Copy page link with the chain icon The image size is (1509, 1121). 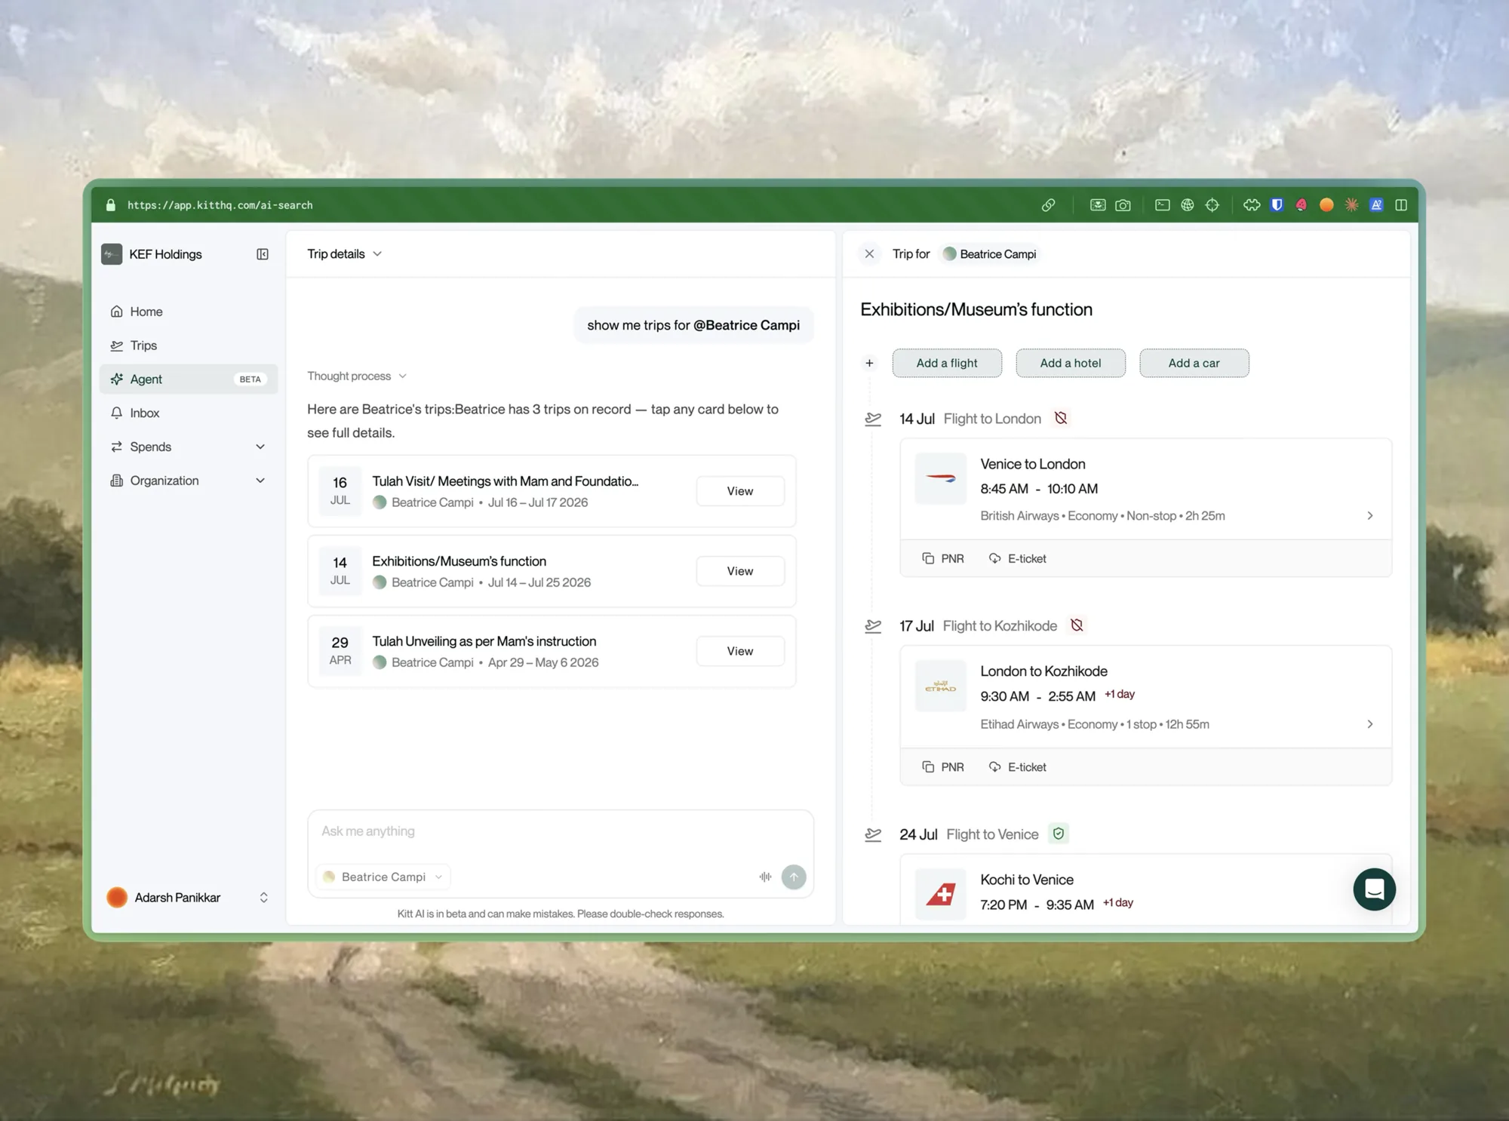pyautogui.click(x=1048, y=205)
